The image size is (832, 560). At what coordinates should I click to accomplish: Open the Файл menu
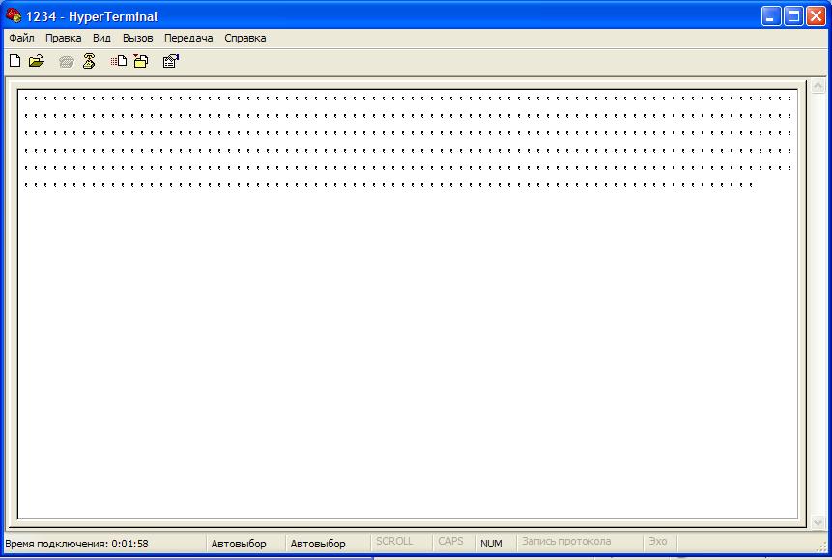click(x=21, y=38)
